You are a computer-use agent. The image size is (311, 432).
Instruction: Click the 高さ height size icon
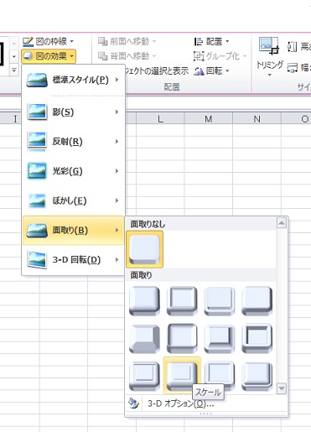pyautogui.click(x=293, y=46)
